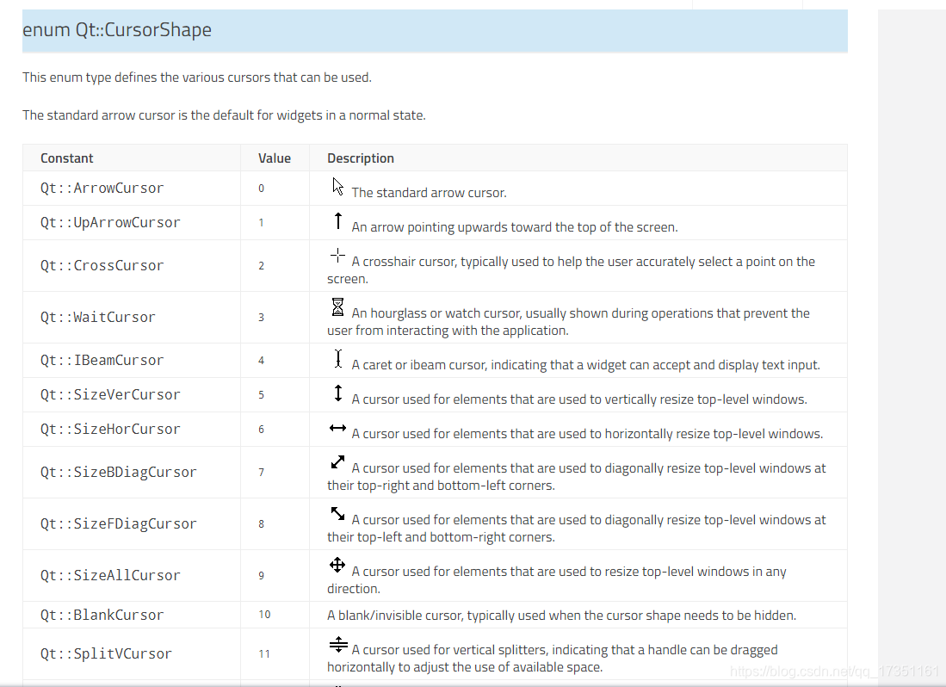Viewport: 946px width, 687px height.
Task: Click the vertical resize cursor icon
Action: click(337, 393)
